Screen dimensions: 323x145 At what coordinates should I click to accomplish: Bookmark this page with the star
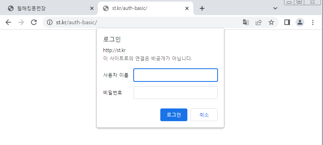coord(271,22)
